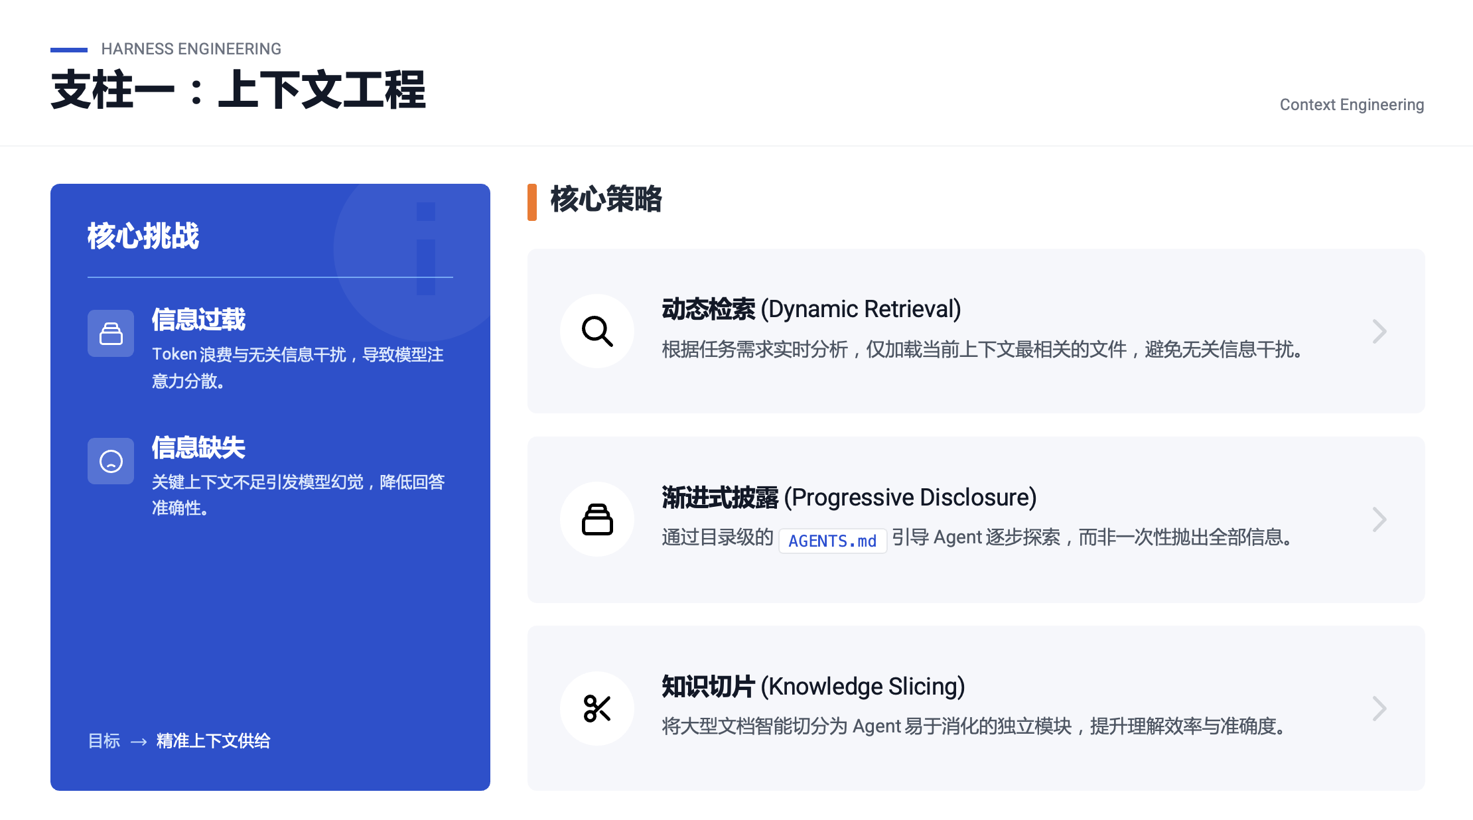Image resolution: width=1473 pixels, height=820 pixels.
Task: Click the 信息过载 stack icon
Action: [111, 333]
